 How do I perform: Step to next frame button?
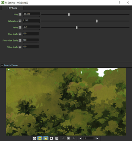coord(97,138)
